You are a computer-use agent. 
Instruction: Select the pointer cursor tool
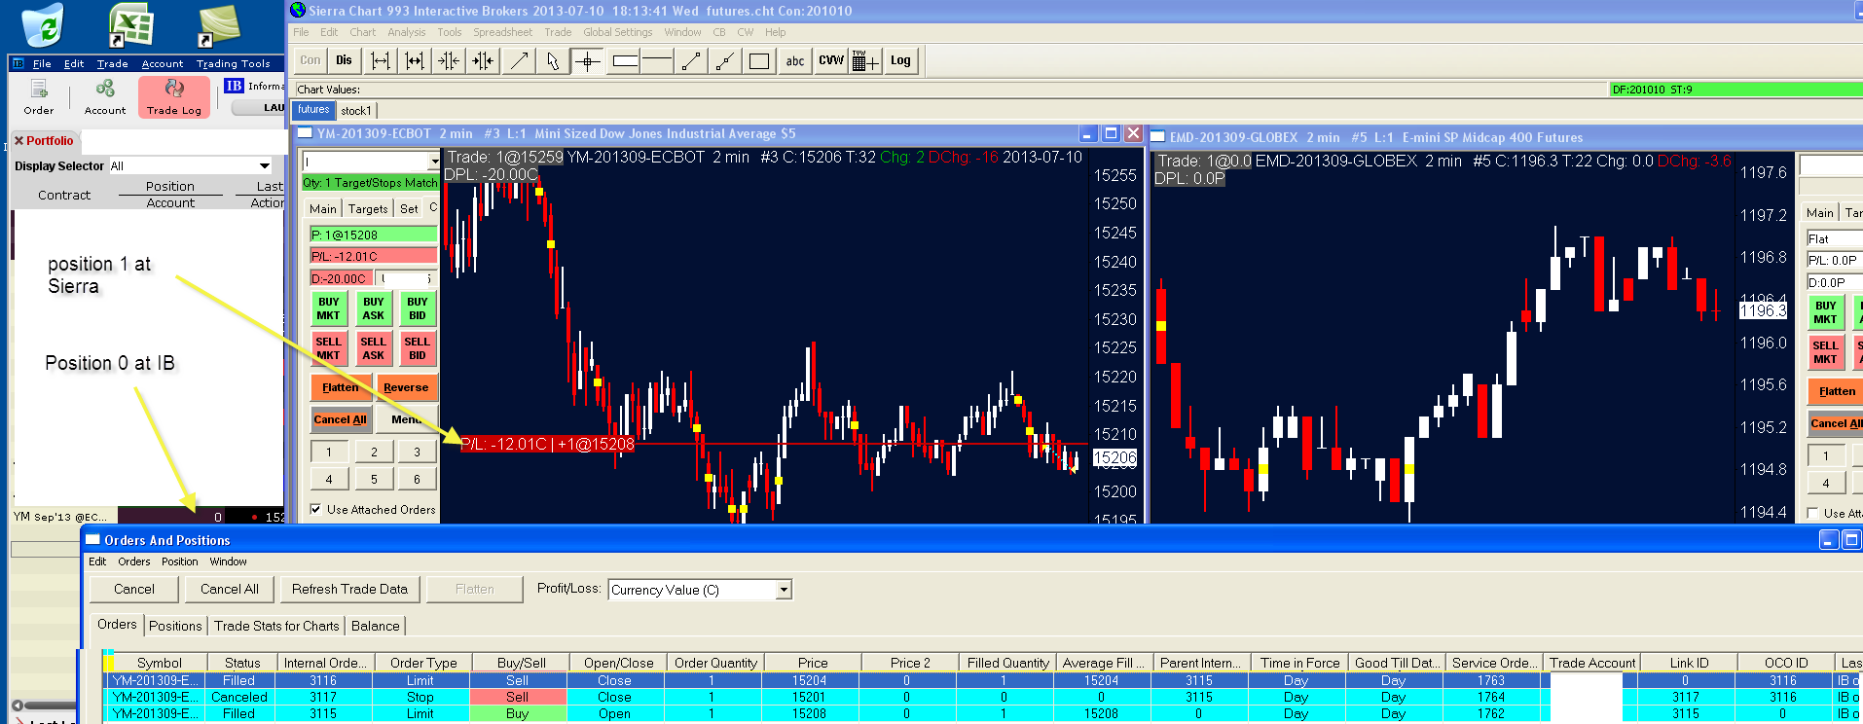[x=553, y=61]
